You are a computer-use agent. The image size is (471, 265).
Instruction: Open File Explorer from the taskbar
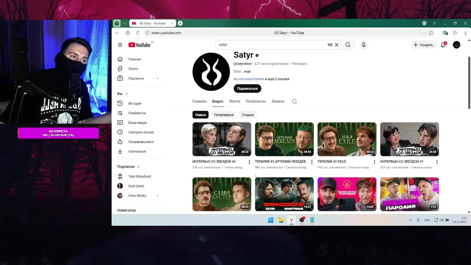click(281, 220)
